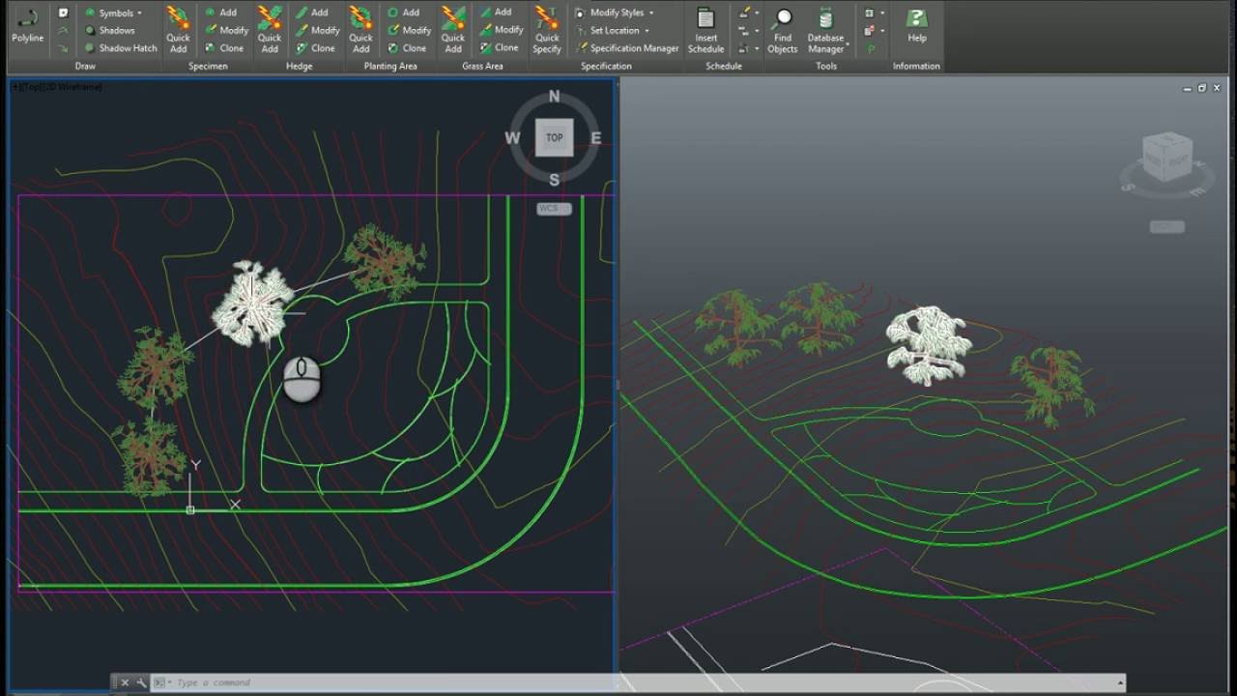The height and width of the screenshot is (696, 1237).
Task: Open the Help information button
Action: click(917, 27)
